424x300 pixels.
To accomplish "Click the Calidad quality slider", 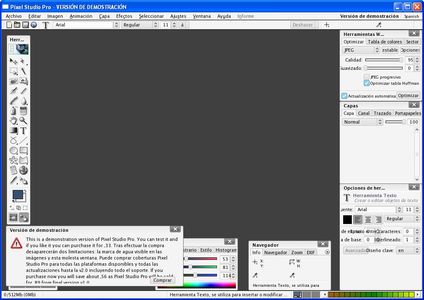I will point(384,60).
